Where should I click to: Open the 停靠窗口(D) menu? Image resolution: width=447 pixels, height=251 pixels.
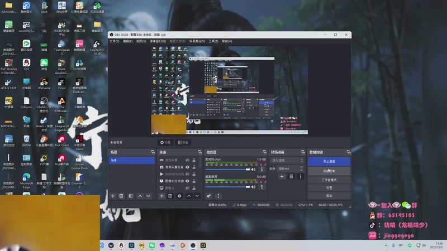pos(158,41)
